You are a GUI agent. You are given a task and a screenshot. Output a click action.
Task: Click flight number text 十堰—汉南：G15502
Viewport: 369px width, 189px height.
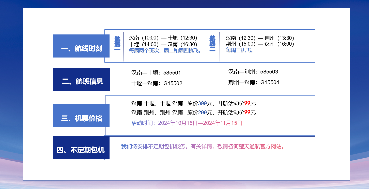coord(157,84)
